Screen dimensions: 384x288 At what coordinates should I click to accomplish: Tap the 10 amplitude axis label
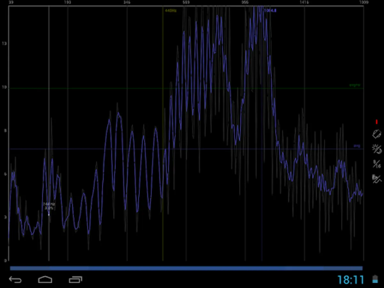click(4, 87)
